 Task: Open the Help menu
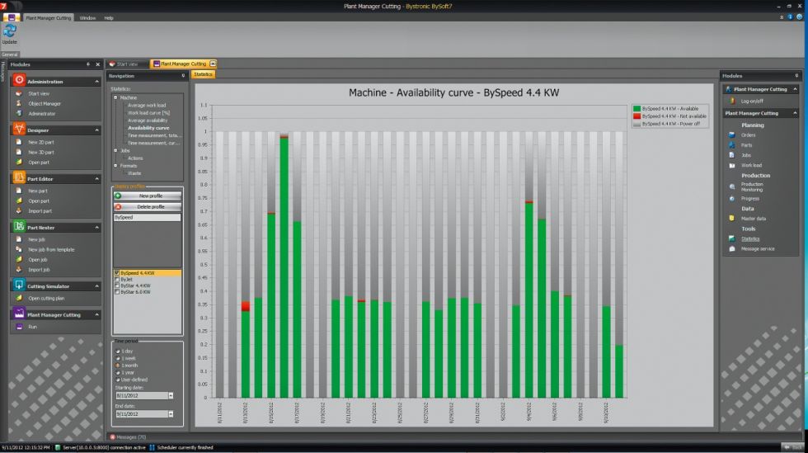pos(108,18)
